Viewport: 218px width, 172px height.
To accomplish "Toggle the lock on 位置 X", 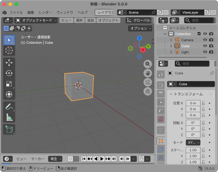I will 203,103.
